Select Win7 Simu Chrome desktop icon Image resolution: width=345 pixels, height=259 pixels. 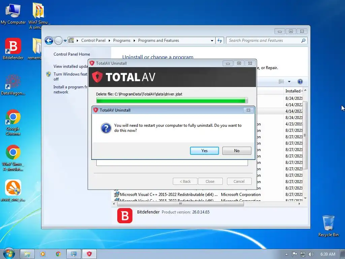[13, 158]
